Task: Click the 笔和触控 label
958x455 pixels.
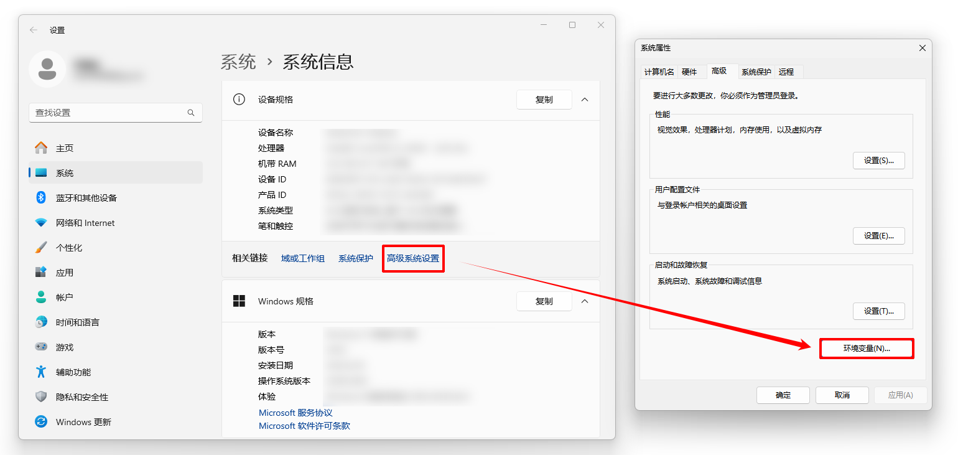Action: (x=276, y=226)
